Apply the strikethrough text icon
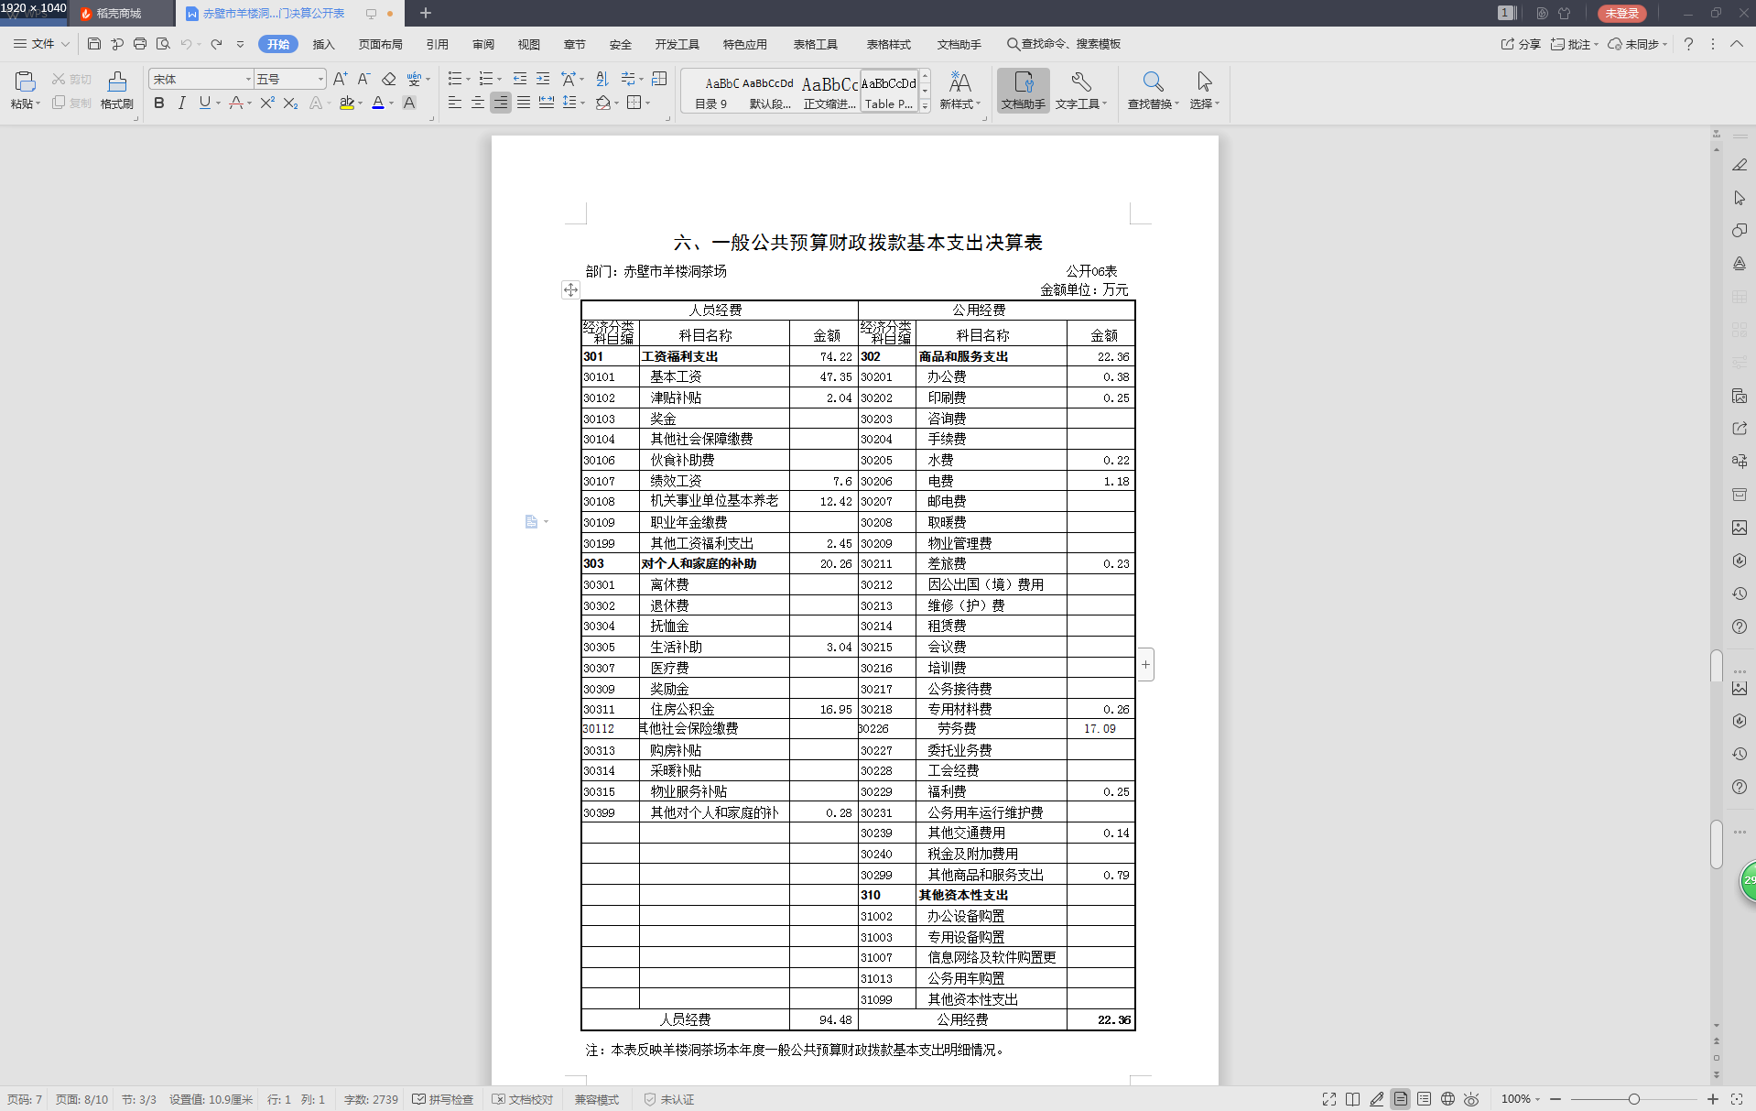 [236, 103]
